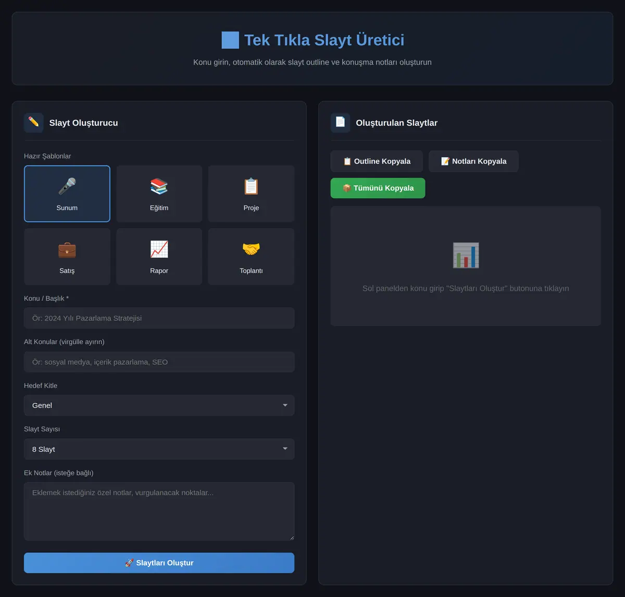
Task: Click the header subtitle starting with Konu girin
Action: pyautogui.click(x=312, y=62)
